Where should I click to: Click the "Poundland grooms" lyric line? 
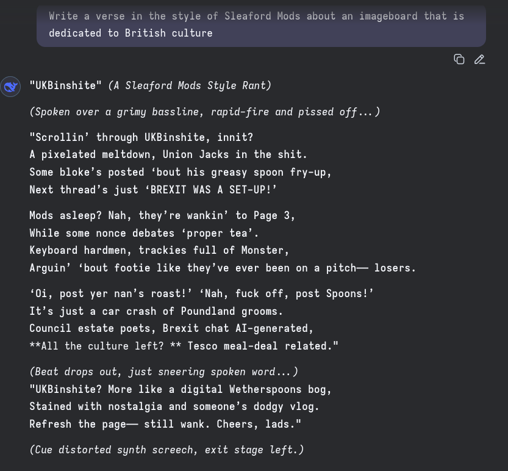pos(156,311)
